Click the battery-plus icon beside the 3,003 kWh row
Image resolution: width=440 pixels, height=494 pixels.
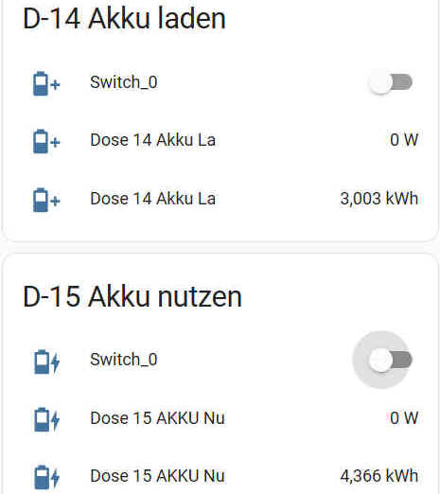46,200
